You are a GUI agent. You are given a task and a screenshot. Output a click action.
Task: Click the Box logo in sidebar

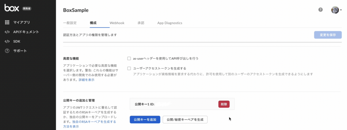pos(12,8)
